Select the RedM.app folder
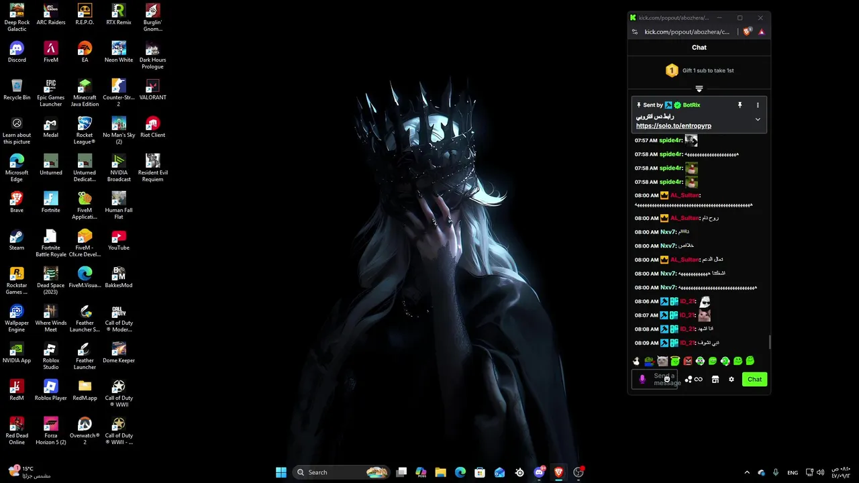859x483 pixels. [x=85, y=390]
